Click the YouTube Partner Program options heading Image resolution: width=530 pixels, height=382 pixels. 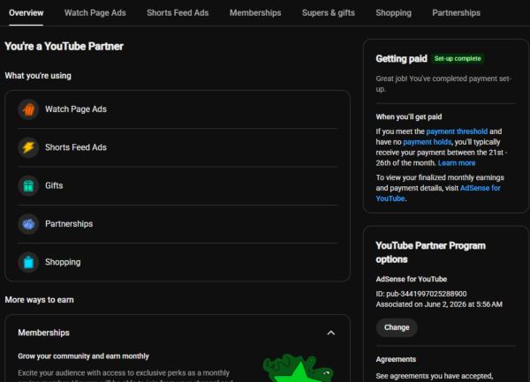pos(431,252)
